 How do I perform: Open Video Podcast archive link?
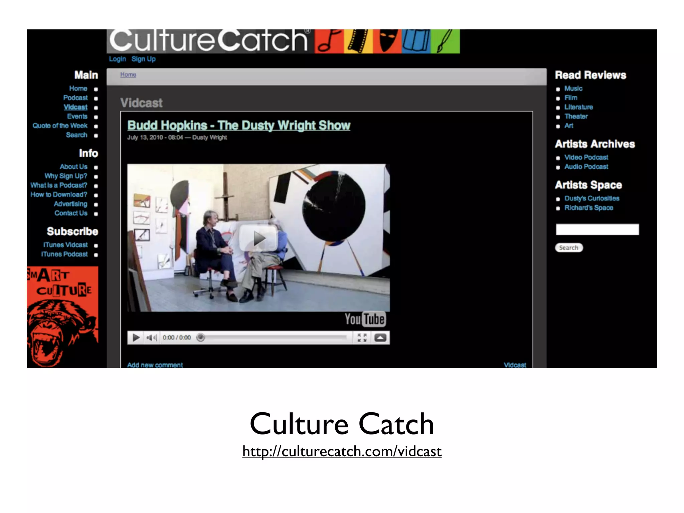click(x=586, y=157)
